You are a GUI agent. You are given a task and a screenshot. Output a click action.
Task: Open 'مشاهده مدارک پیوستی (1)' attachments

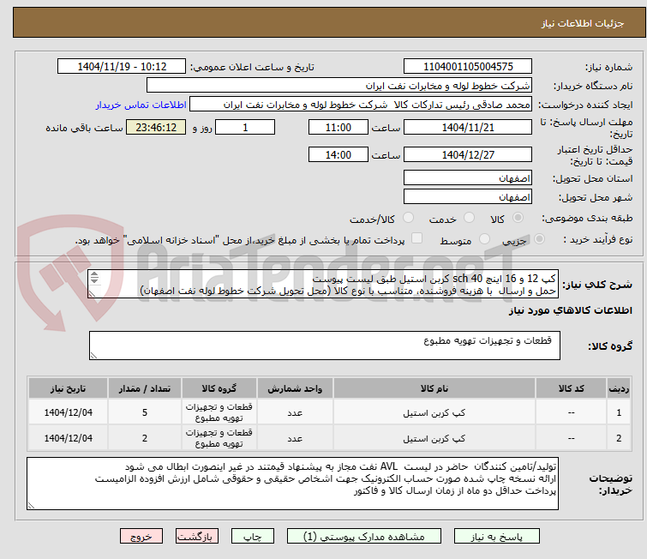tap(364, 537)
